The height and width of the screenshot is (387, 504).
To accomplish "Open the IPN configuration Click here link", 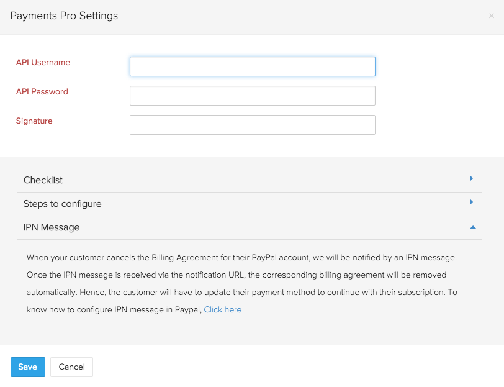I will (x=222, y=309).
